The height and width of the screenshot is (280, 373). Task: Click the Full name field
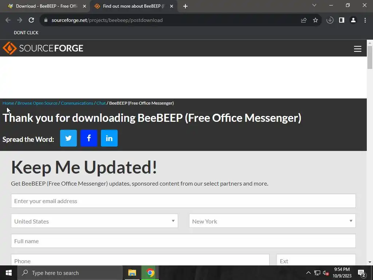click(183, 241)
